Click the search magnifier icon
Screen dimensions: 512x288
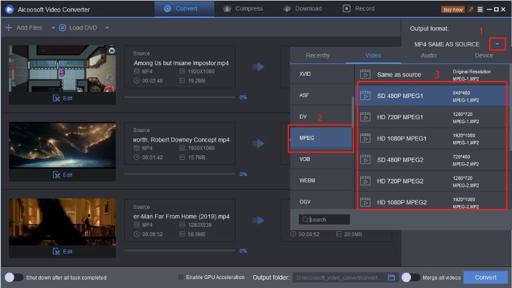[305, 219]
